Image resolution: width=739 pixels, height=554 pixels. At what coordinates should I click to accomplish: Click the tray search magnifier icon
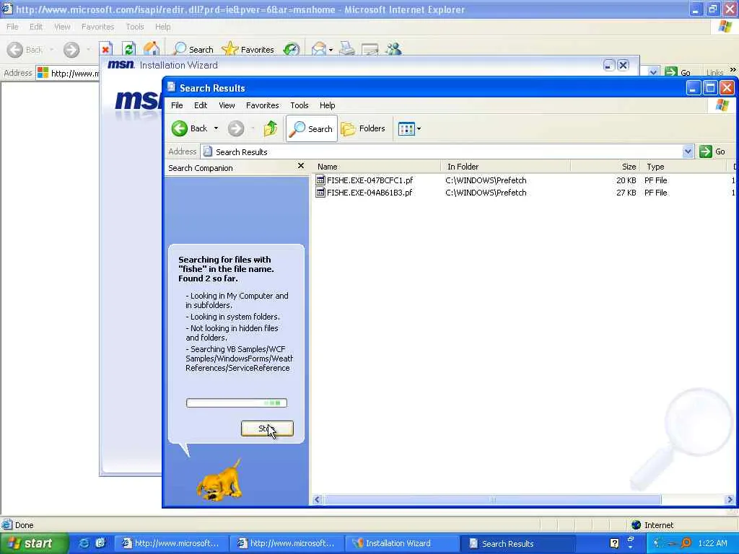pos(686,543)
